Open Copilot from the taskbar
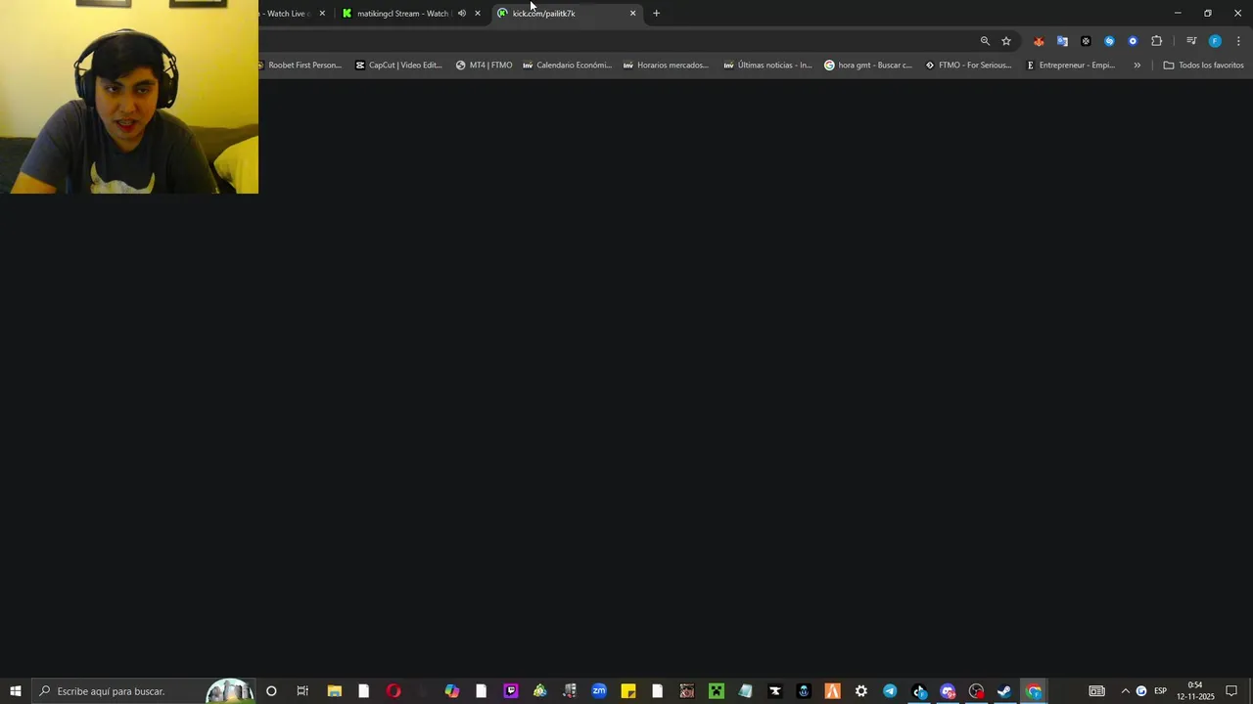 coord(451,691)
